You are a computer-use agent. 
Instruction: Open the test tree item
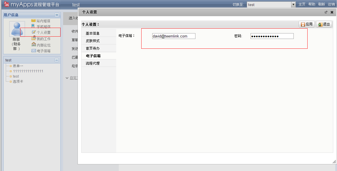(x=16, y=76)
